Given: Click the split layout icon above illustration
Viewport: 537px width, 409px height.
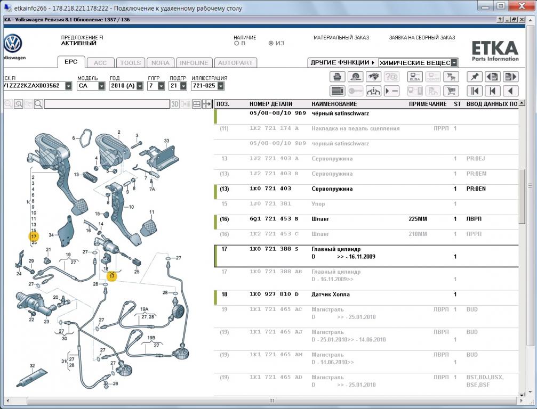Looking at the screenshot, I should point(197,104).
